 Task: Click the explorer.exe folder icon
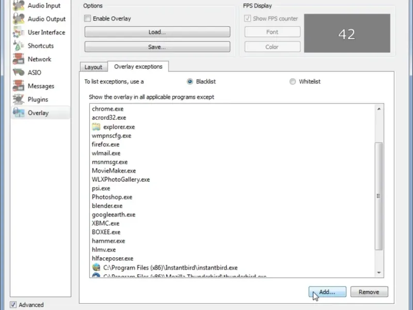coord(96,127)
